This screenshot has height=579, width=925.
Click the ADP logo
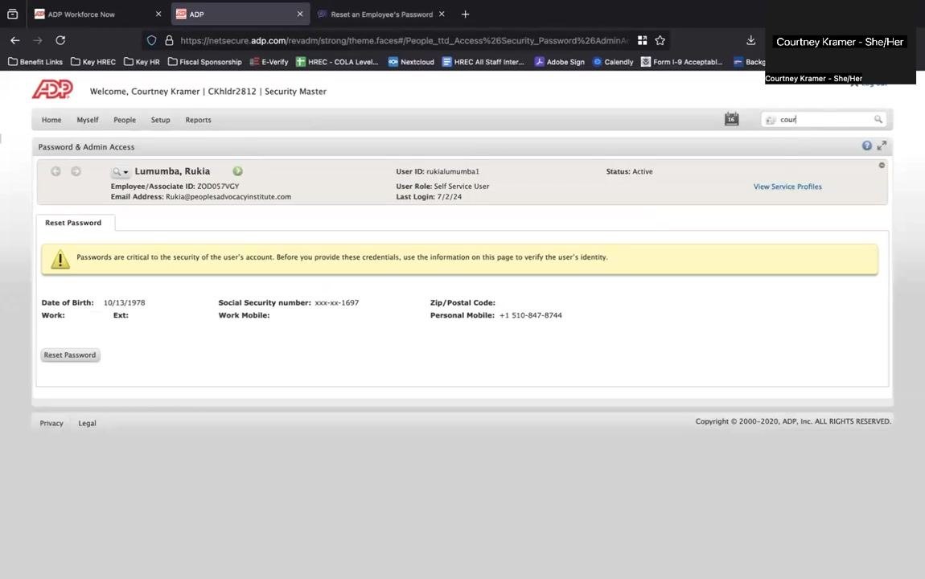(x=52, y=89)
